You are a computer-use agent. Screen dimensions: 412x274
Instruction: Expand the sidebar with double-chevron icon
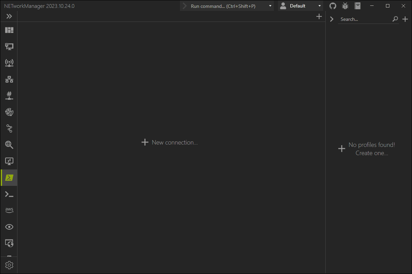click(9, 16)
